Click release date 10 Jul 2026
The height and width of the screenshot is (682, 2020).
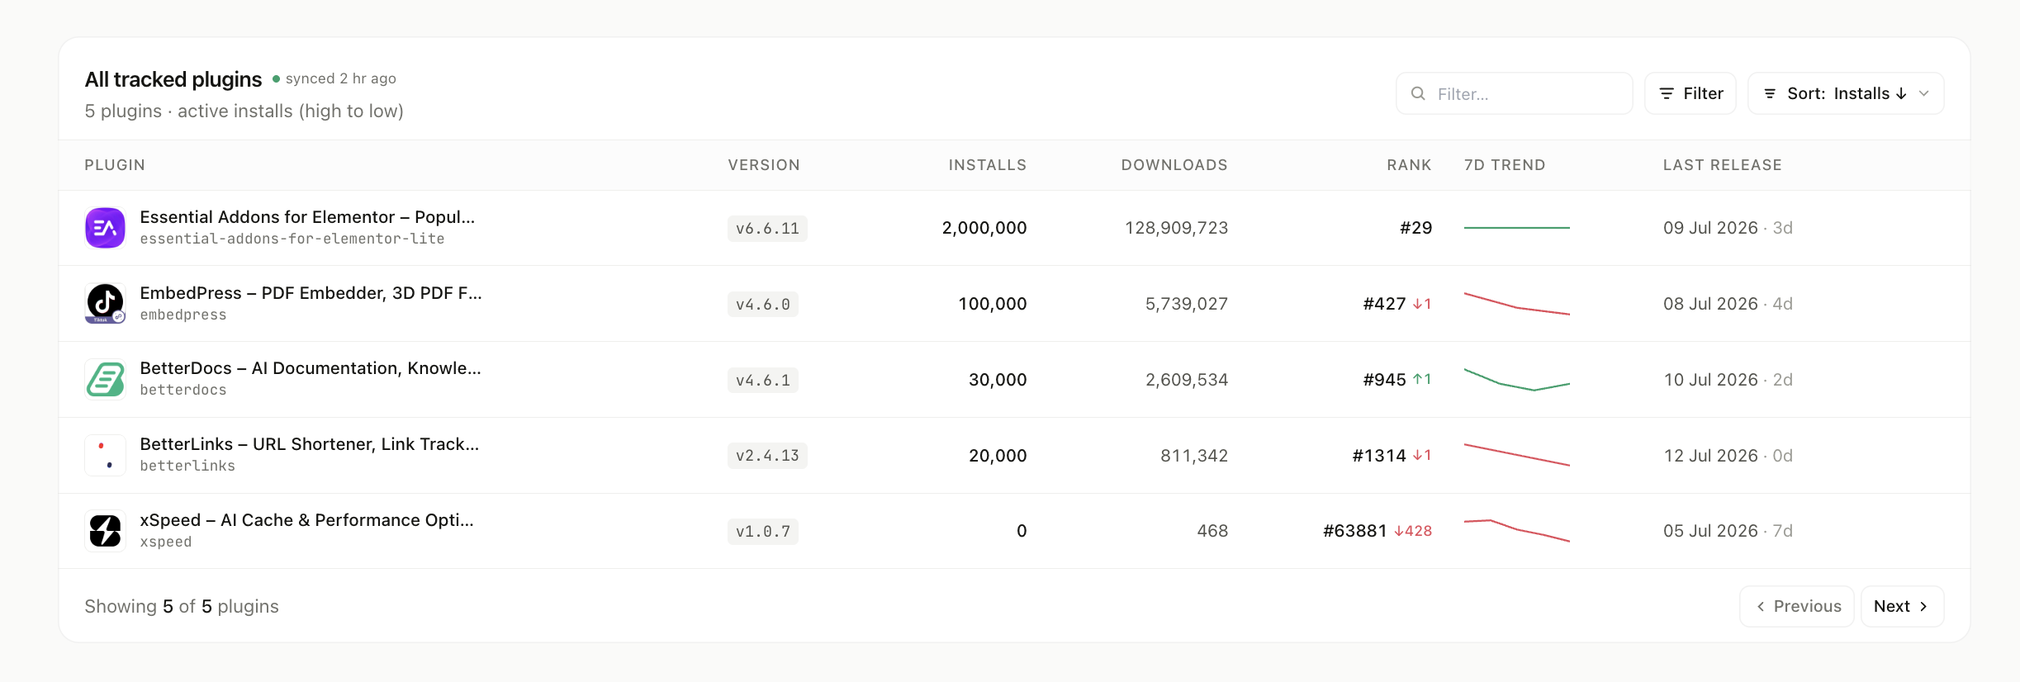coord(1710,380)
